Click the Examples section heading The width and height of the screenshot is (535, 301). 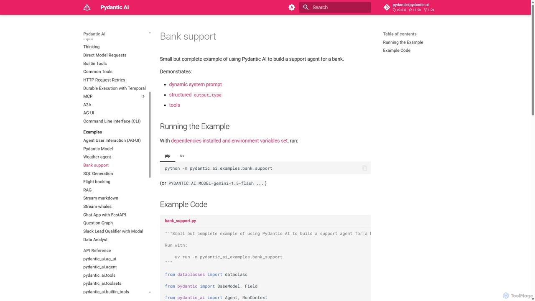pyautogui.click(x=92, y=132)
